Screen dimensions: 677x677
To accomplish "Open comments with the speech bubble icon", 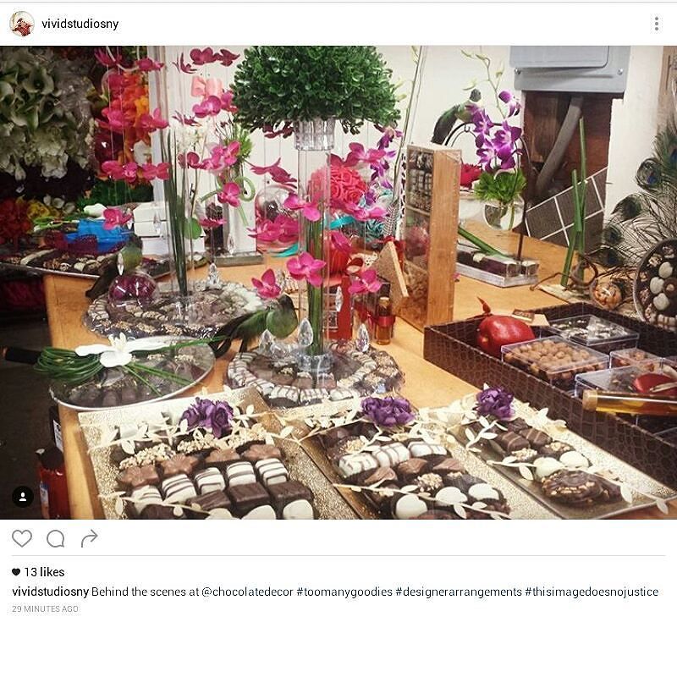I will pyautogui.click(x=56, y=538).
